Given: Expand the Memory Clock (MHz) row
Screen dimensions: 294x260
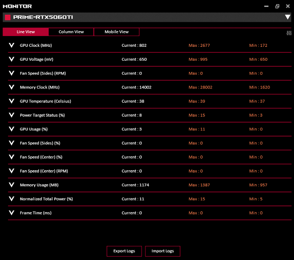Looking at the screenshot, I should coord(12,87).
